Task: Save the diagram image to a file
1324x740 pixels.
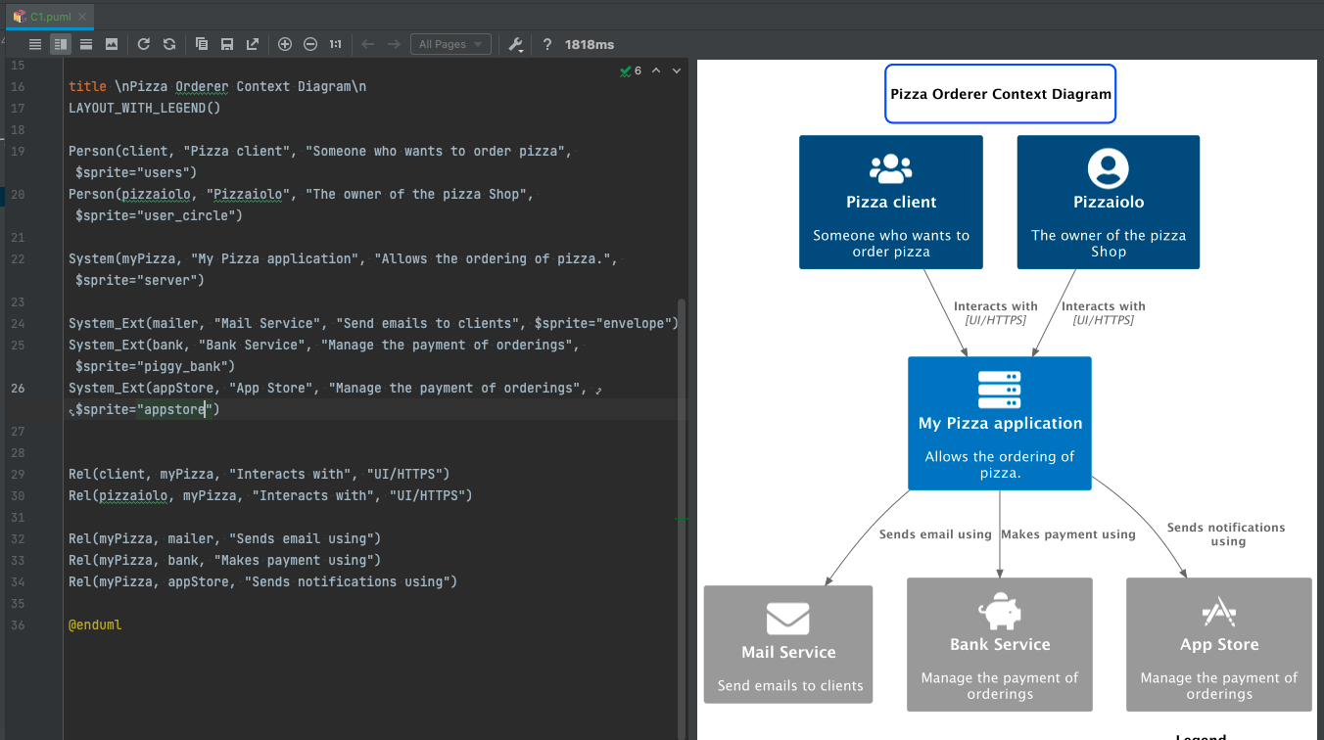Action: coord(226,44)
